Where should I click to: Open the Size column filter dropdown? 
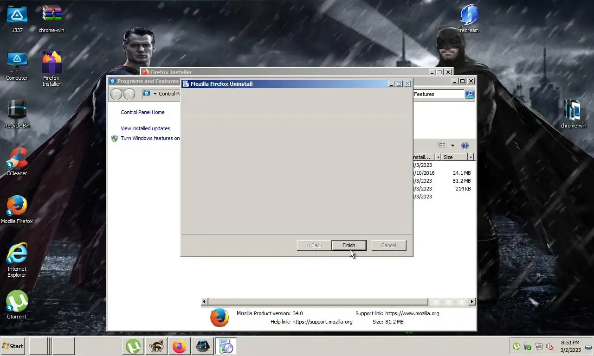point(470,157)
